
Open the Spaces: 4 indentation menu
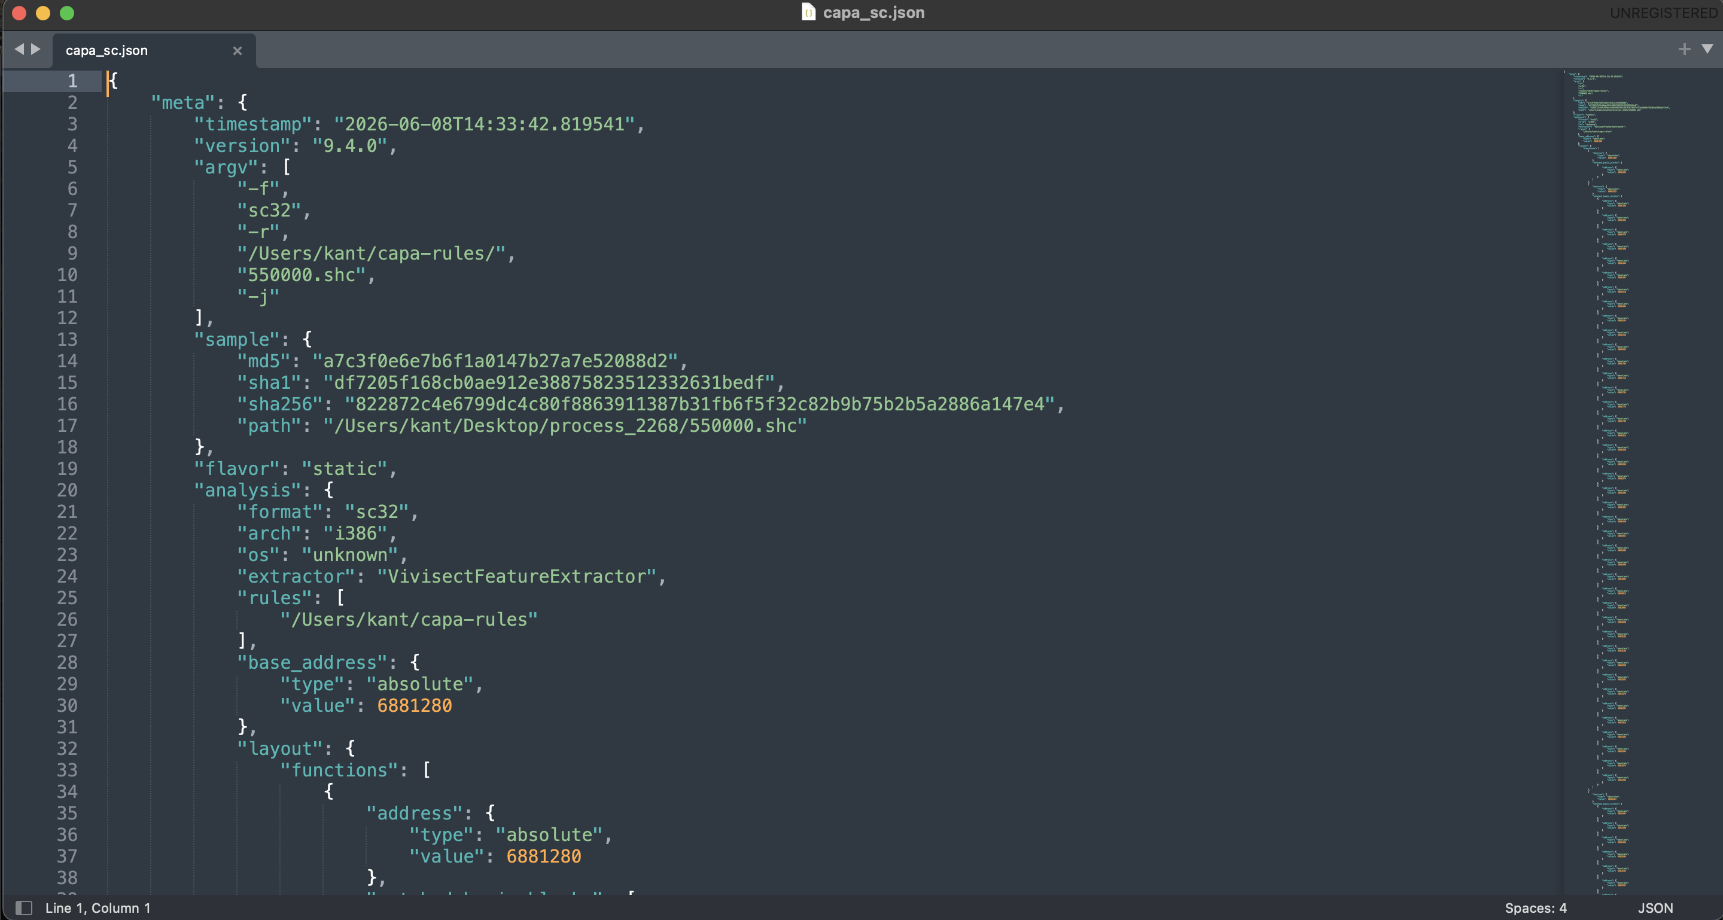pyautogui.click(x=1535, y=908)
